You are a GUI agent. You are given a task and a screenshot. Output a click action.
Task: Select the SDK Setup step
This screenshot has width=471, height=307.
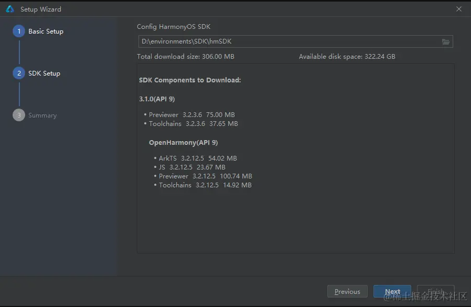click(44, 73)
